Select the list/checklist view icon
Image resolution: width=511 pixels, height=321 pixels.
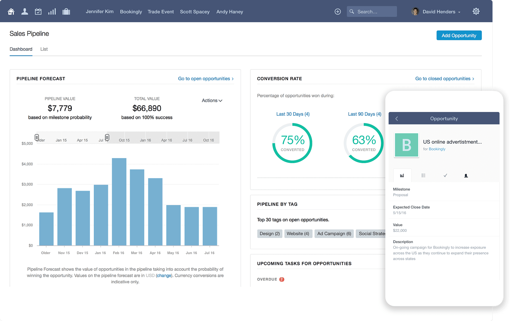(x=423, y=176)
